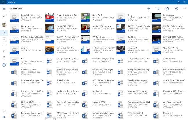The width and height of the screenshot is (188, 120).
Task: Open Otwarte czy zamknięte document
Action: point(97,72)
